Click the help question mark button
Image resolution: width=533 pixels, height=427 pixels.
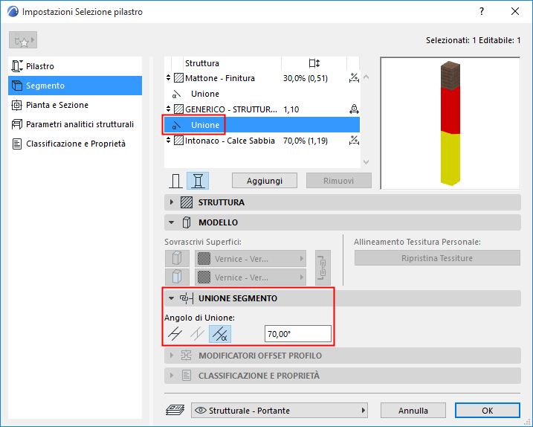(x=481, y=12)
